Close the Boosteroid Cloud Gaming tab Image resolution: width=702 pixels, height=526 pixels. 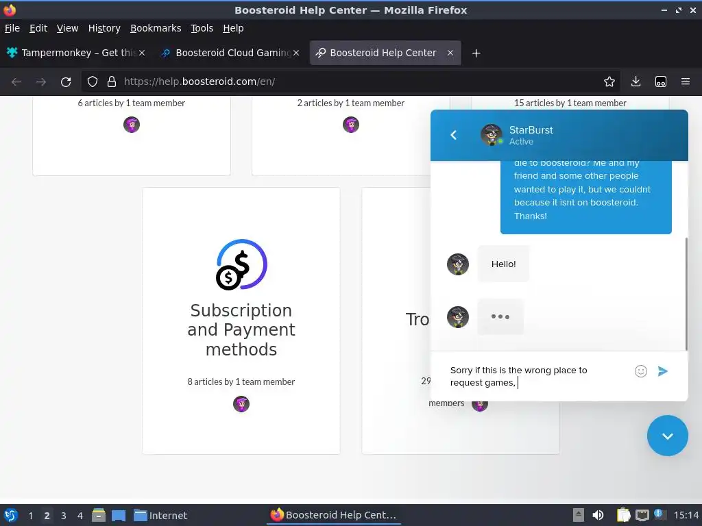tap(296, 53)
